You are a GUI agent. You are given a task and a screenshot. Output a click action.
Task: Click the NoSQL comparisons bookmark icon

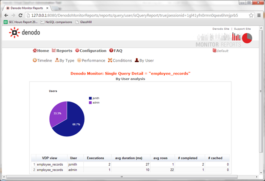[x=42, y=22]
